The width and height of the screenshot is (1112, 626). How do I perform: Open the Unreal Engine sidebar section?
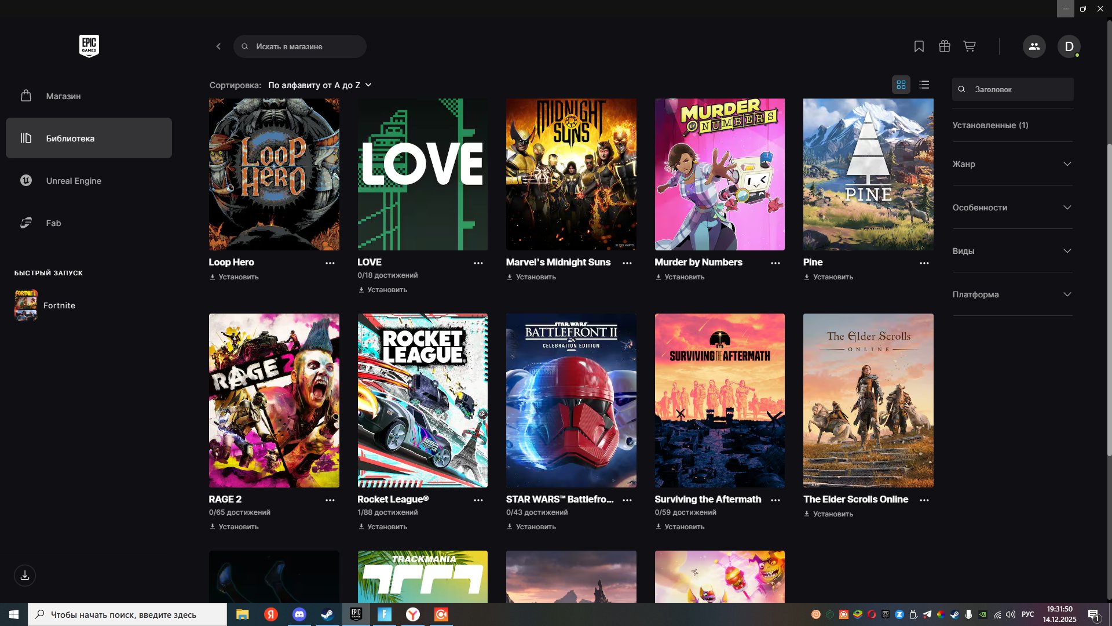[74, 181]
